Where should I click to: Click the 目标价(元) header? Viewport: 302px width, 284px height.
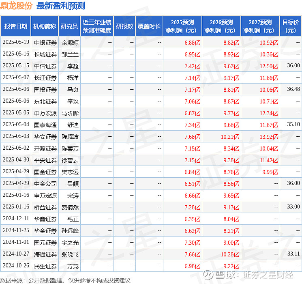pos(291,26)
